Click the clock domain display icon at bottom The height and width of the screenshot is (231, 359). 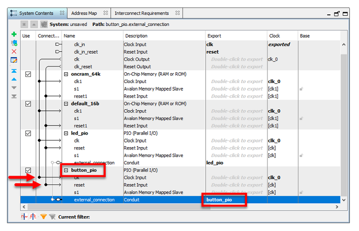pyautogui.click(x=24, y=216)
